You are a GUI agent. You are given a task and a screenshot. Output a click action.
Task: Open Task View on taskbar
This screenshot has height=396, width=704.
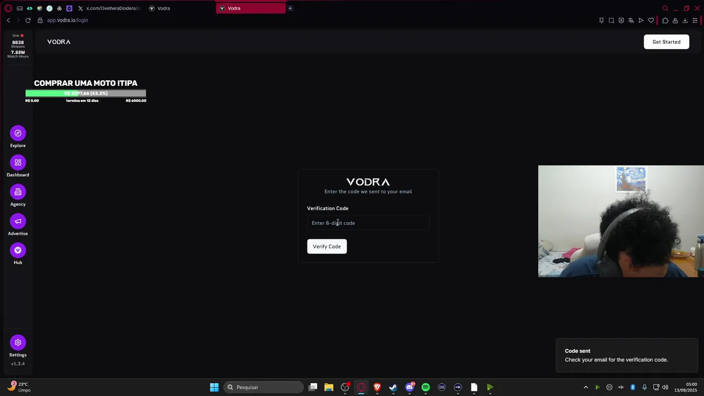point(313,387)
